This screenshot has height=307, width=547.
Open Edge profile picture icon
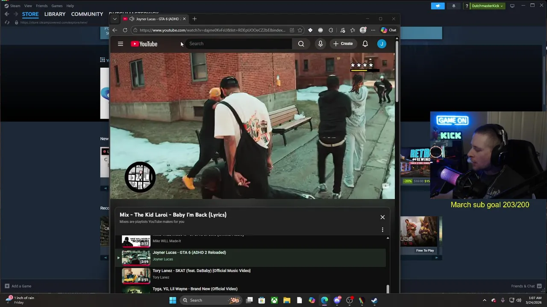click(363, 30)
